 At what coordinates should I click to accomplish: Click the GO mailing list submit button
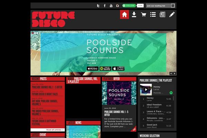(x=173, y=6)
